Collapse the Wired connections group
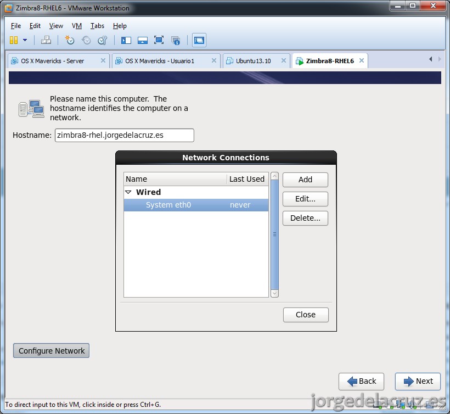 128,192
